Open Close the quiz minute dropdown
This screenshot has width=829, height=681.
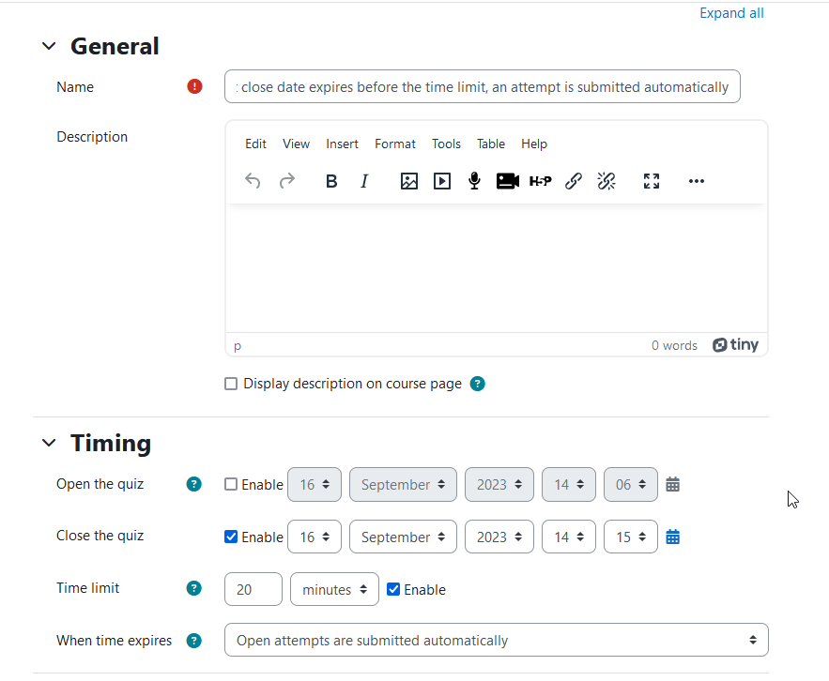pos(631,537)
